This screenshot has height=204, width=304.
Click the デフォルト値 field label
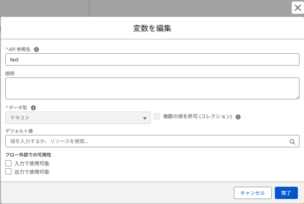pyautogui.click(x=19, y=131)
